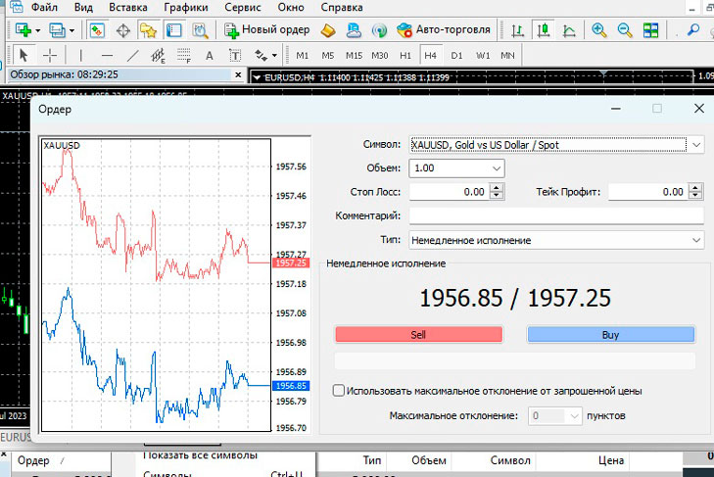Expand the Volume (Объем) dropdown
Viewport: 714px width, 477px height.
[x=497, y=168]
